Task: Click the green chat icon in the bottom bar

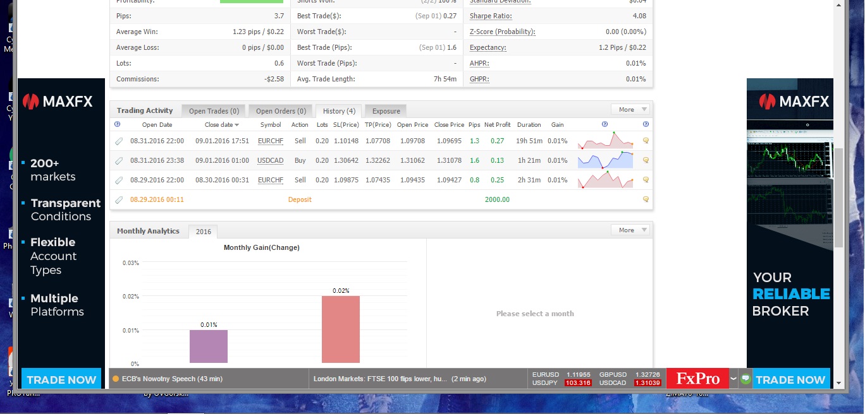Action: pos(745,379)
